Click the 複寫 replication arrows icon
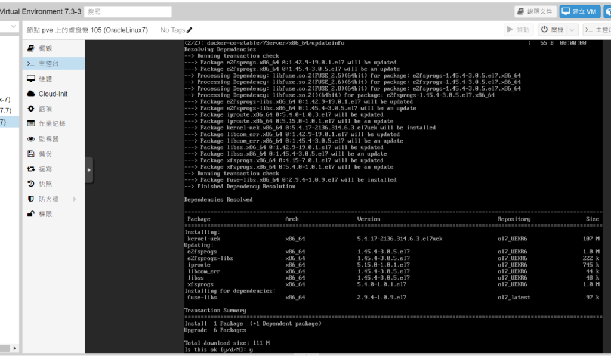 (x=31, y=169)
